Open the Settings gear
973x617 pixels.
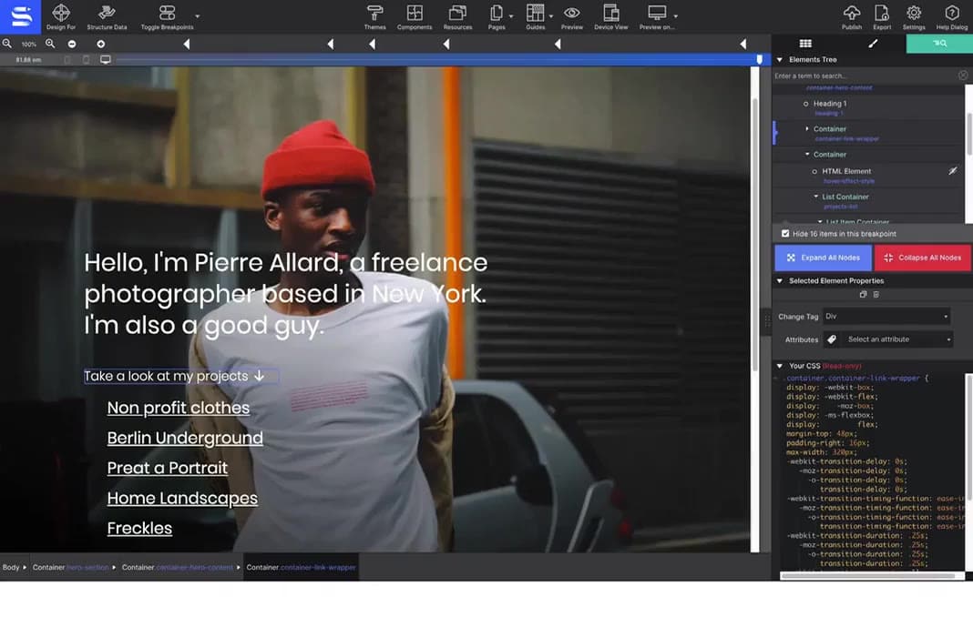(x=914, y=16)
